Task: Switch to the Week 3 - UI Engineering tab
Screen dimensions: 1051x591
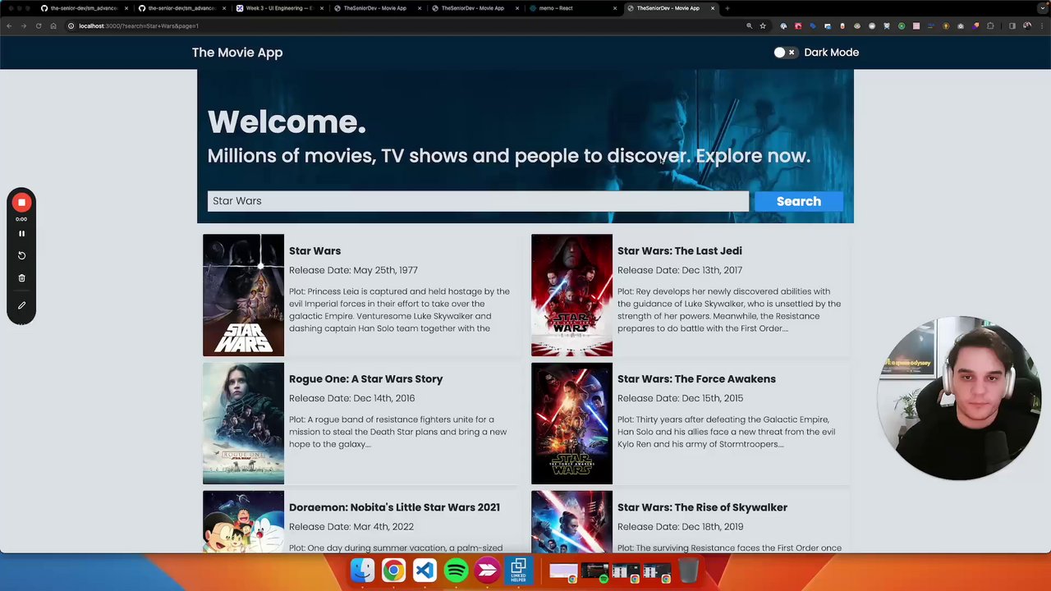Action: (280, 8)
